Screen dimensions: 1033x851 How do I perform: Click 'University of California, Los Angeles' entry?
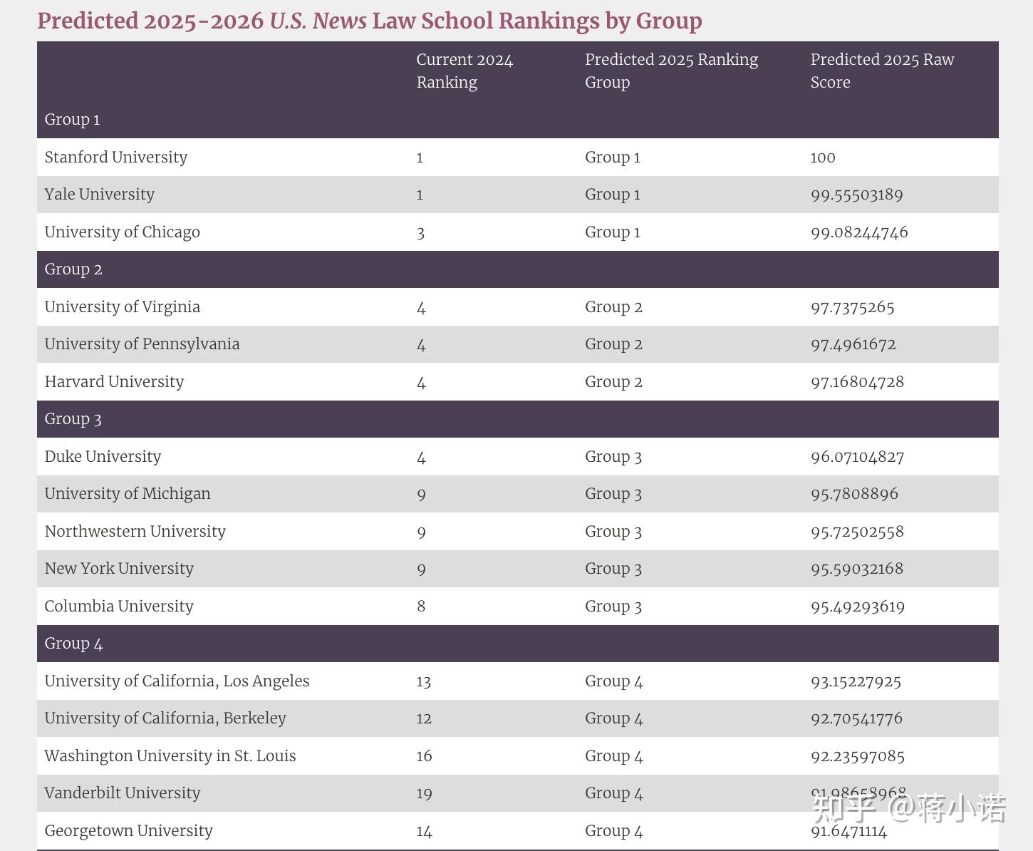[x=177, y=681]
